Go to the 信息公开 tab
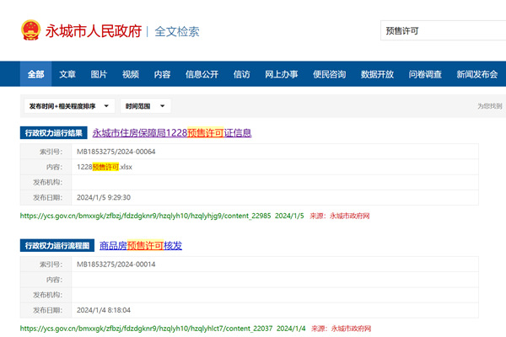Viewport: 506px width, 337px height. tap(202, 74)
